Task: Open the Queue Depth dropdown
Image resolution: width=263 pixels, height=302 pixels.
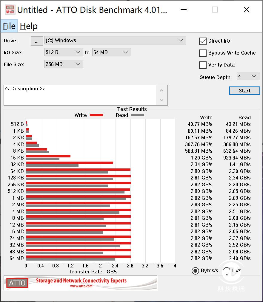Action: click(248, 76)
